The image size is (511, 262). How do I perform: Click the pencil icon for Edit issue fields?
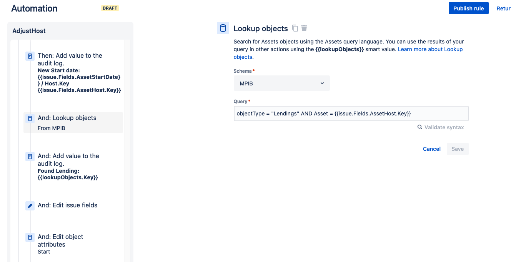point(30,206)
